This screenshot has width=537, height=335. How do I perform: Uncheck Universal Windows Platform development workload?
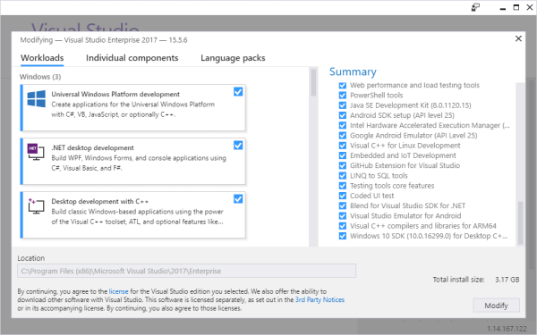(x=238, y=92)
